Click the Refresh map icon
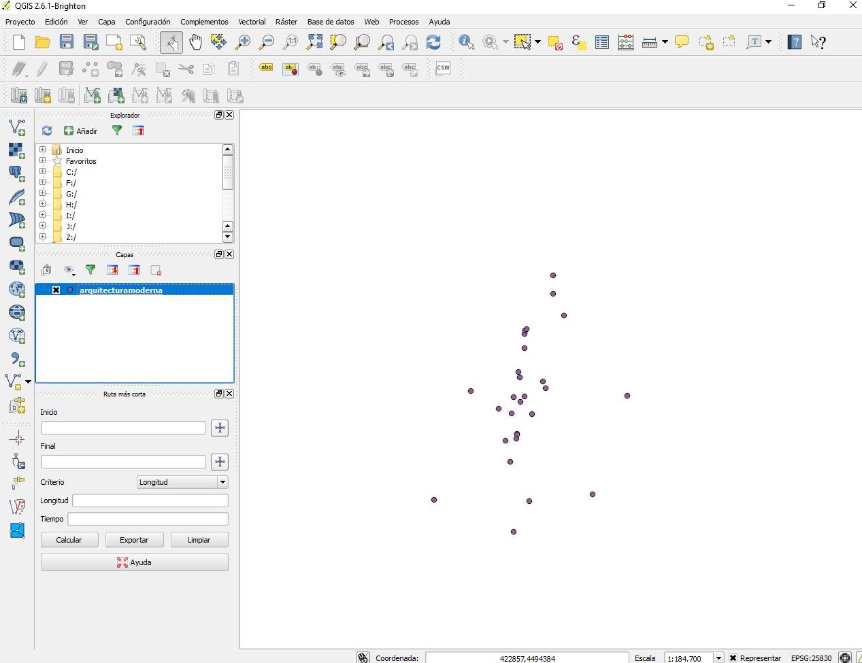This screenshot has height=663, width=862. pos(433,42)
